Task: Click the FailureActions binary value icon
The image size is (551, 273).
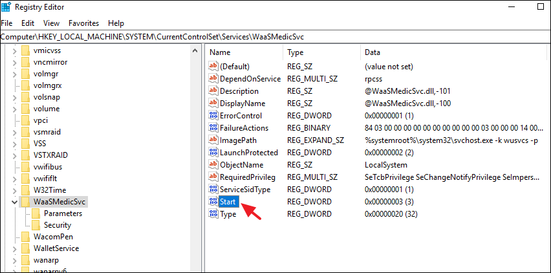Action: (x=213, y=128)
